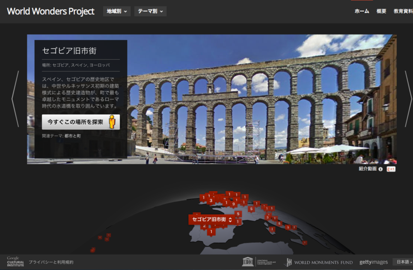The image size is (413, 270).
Task: Click the location text セゴビア, スペイン, ヨーロッパ
Action: pyautogui.click(x=81, y=65)
